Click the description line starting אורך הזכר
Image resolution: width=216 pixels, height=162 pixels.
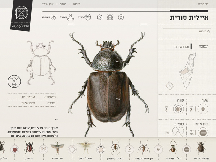[34, 128]
